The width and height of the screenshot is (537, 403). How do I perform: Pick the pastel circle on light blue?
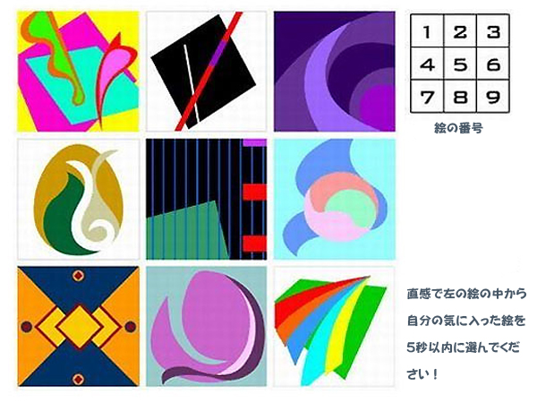(334, 200)
